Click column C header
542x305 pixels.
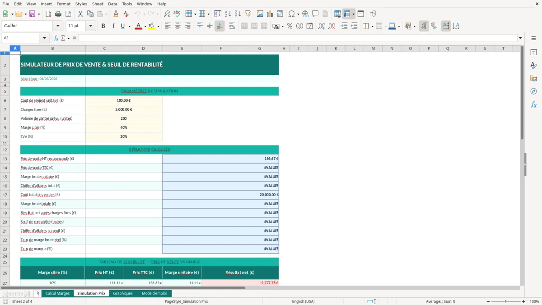tap(104, 48)
